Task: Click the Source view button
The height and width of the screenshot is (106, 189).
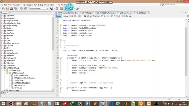Action: 58,16
